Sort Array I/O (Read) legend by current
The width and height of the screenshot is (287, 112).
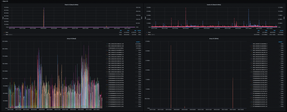point(138,42)
